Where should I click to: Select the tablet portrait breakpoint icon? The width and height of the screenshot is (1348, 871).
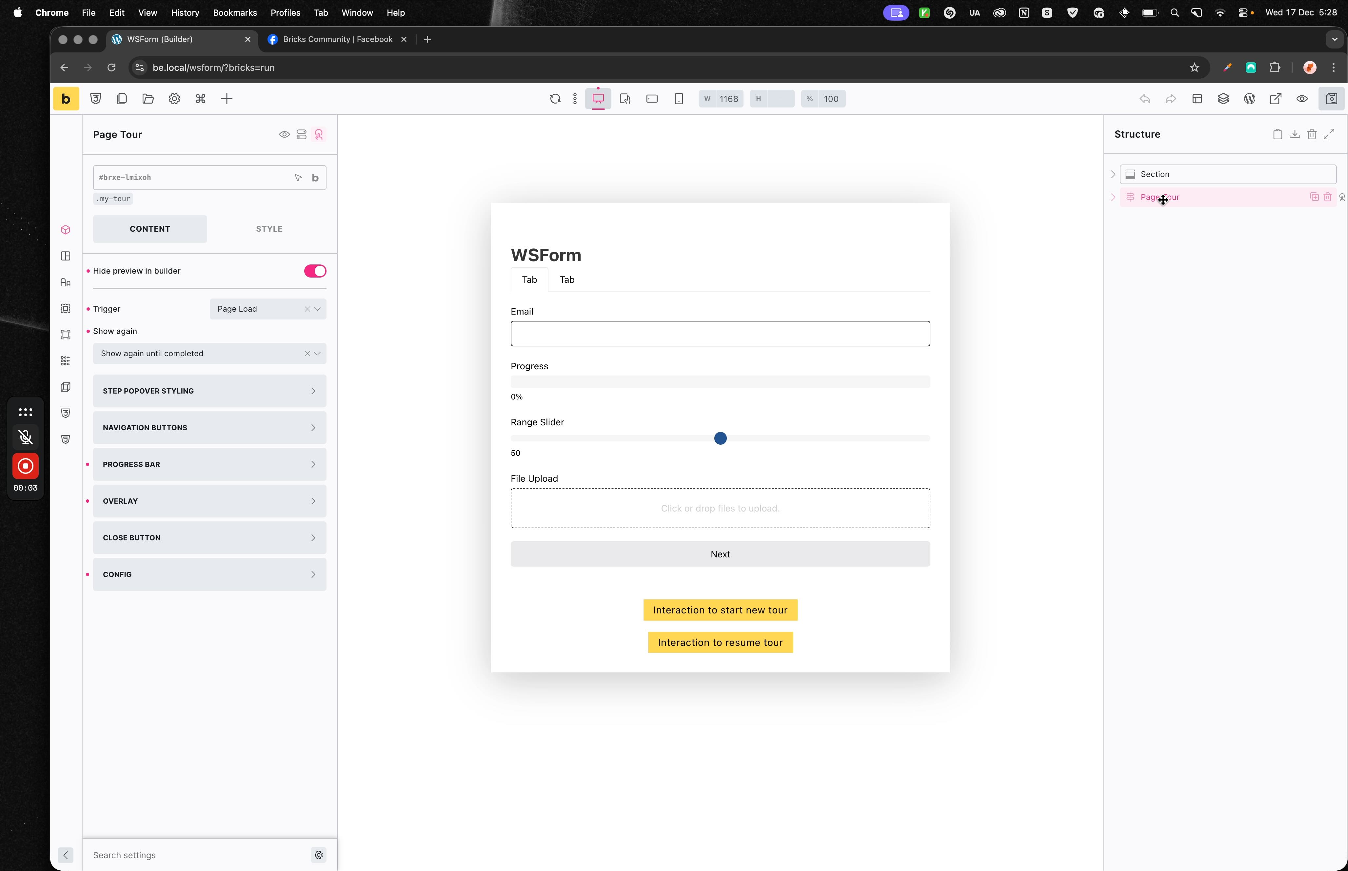[625, 99]
